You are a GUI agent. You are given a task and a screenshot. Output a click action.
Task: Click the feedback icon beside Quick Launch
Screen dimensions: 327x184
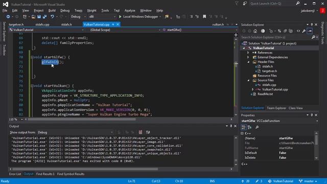point(245,4)
